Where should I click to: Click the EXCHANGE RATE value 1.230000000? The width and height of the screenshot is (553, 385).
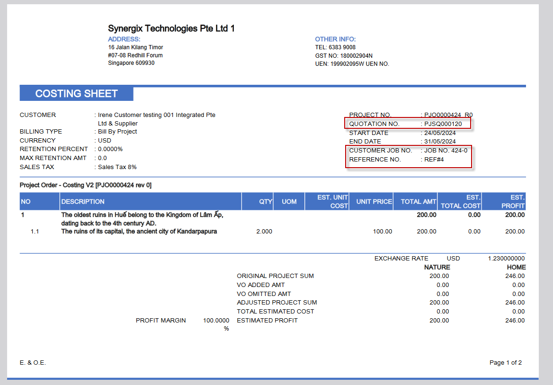506,258
